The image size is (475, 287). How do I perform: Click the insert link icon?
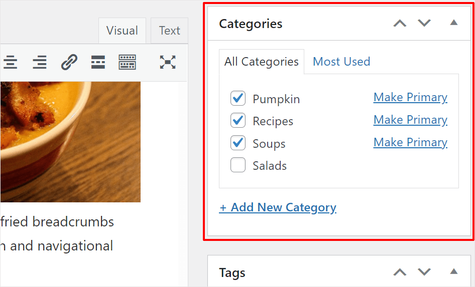pyautogui.click(x=69, y=62)
